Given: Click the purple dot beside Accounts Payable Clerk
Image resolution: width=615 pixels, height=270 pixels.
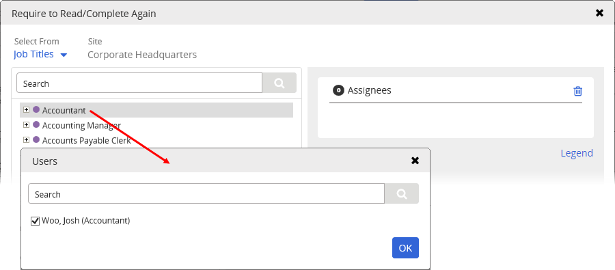Looking at the screenshot, I should click(36, 139).
